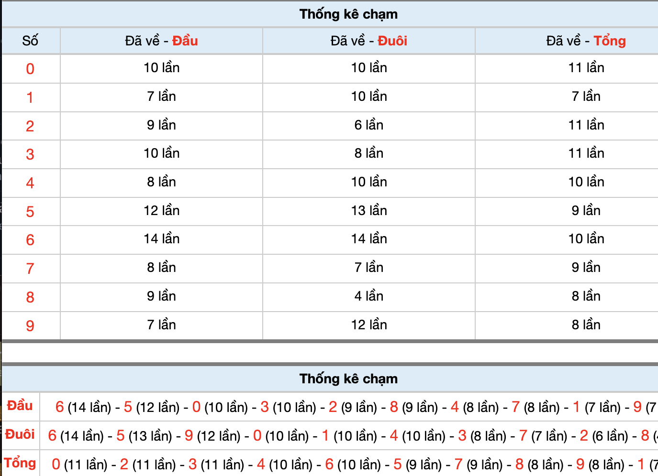This screenshot has width=658, height=476.
Task: Click the Tổng cell for number 7
Action: [586, 268]
